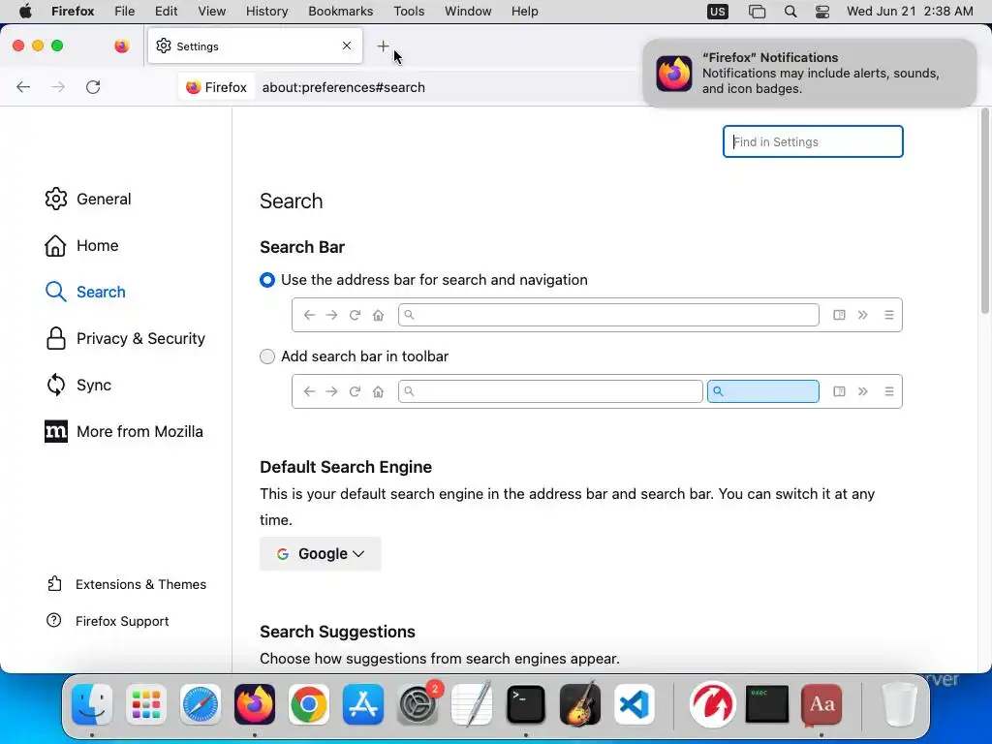Close the Settings tab
This screenshot has height=744, width=992.
coord(347,46)
